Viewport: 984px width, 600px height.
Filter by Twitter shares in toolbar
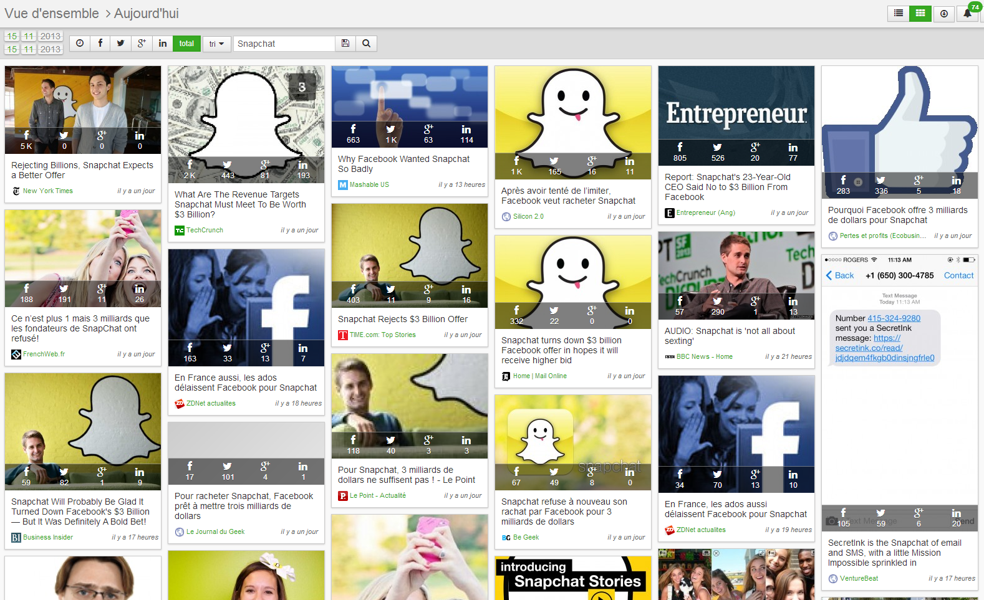[120, 43]
